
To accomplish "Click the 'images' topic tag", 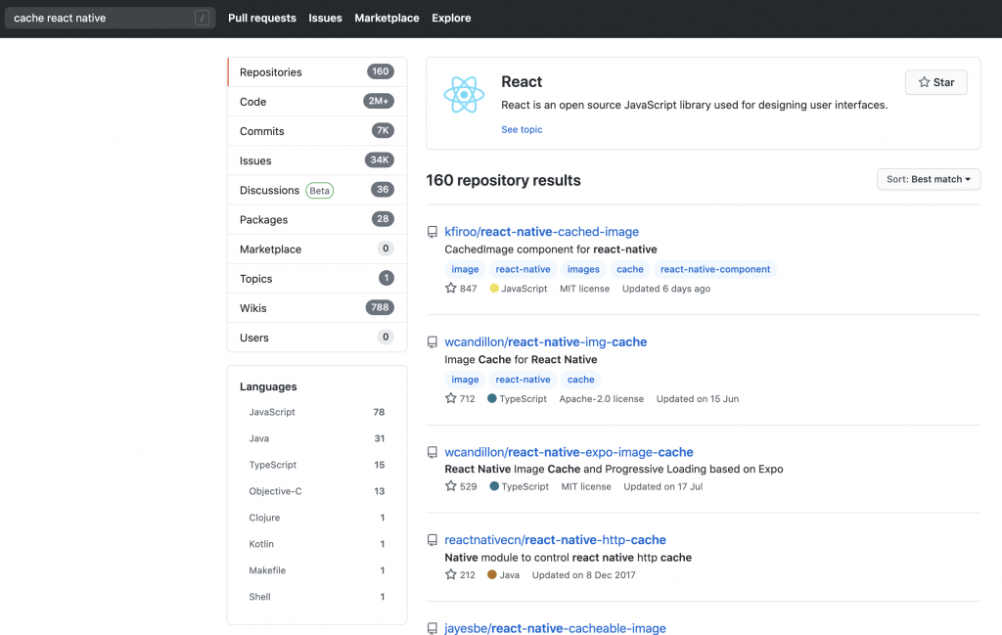I will coord(583,269).
